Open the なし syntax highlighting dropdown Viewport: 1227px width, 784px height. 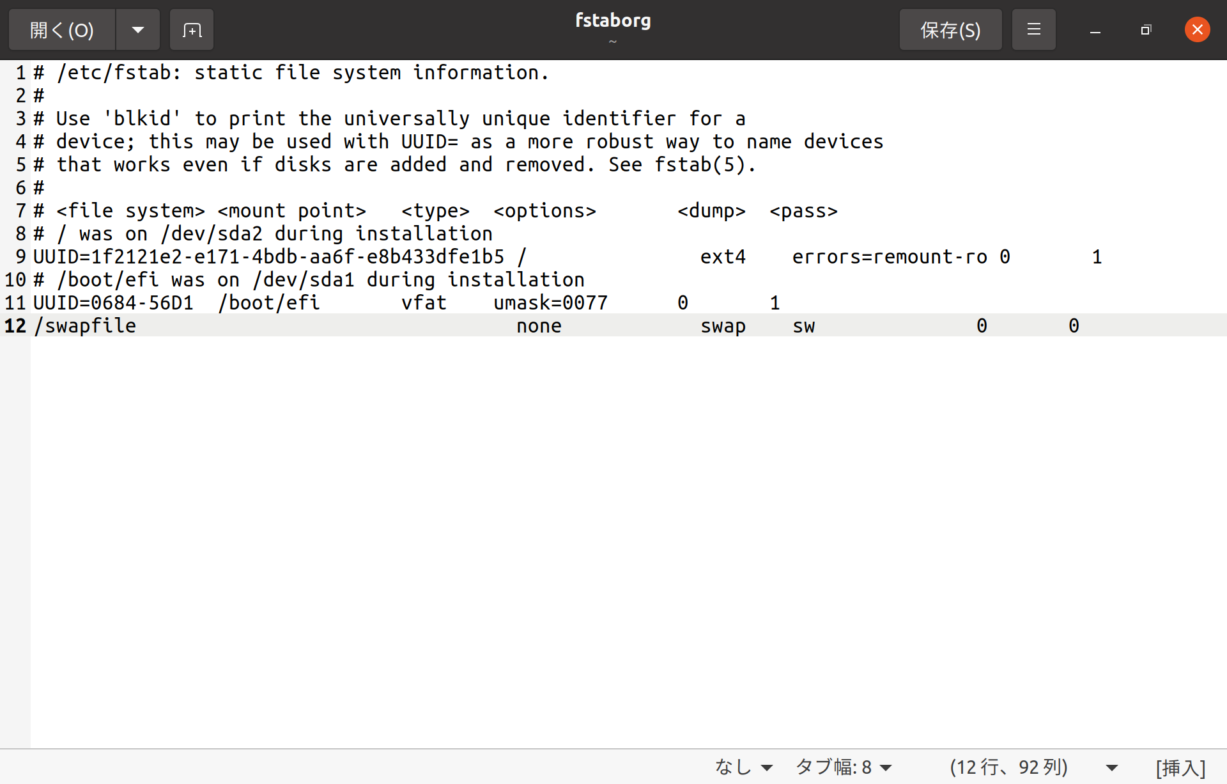click(x=745, y=767)
